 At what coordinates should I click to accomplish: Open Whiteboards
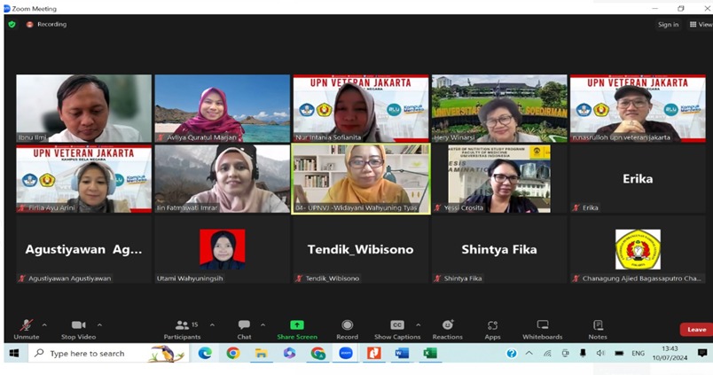(x=542, y=326)
